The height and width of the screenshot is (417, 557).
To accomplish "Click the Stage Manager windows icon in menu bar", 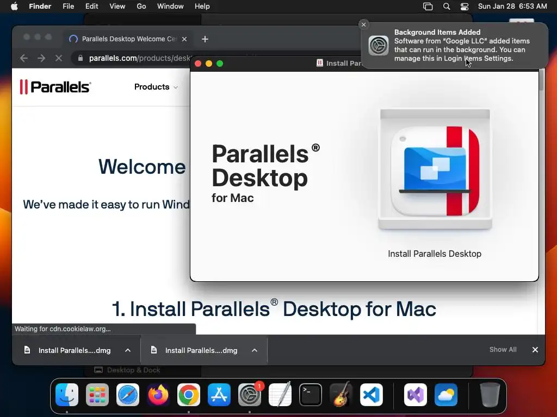I will point(428,7).
